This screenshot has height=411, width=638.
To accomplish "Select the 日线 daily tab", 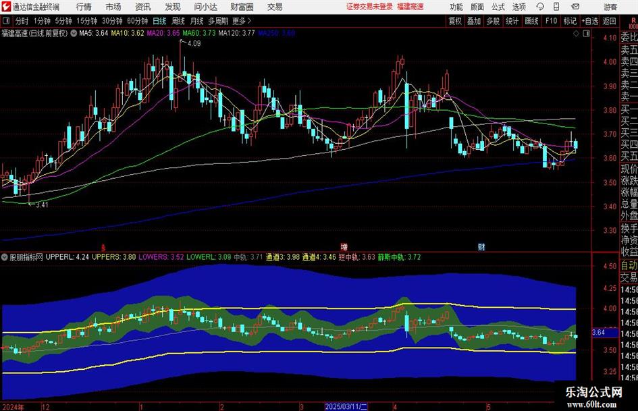I will [x=159, y=21].
